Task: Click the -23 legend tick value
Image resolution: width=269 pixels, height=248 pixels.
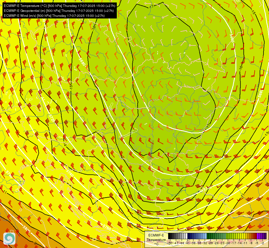Action: click(222, 243)
